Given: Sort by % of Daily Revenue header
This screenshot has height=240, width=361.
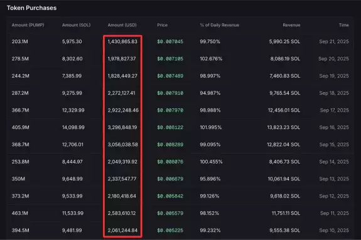Looking at the screenshot, I should click(219, 25).
